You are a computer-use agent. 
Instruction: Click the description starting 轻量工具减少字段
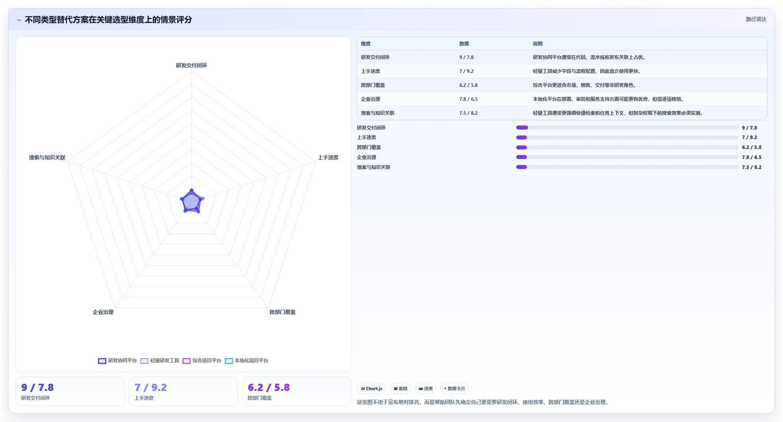point(587,71)
